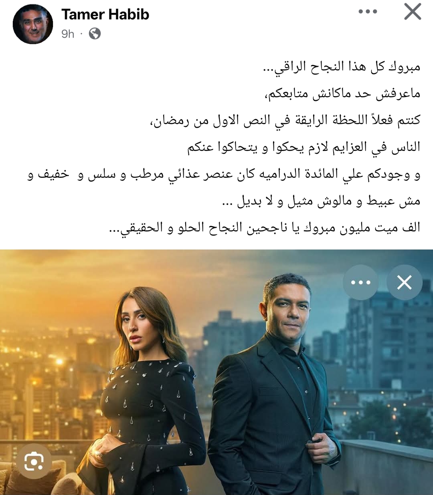Open the post options three-dot menu

[x=368, y=12]
